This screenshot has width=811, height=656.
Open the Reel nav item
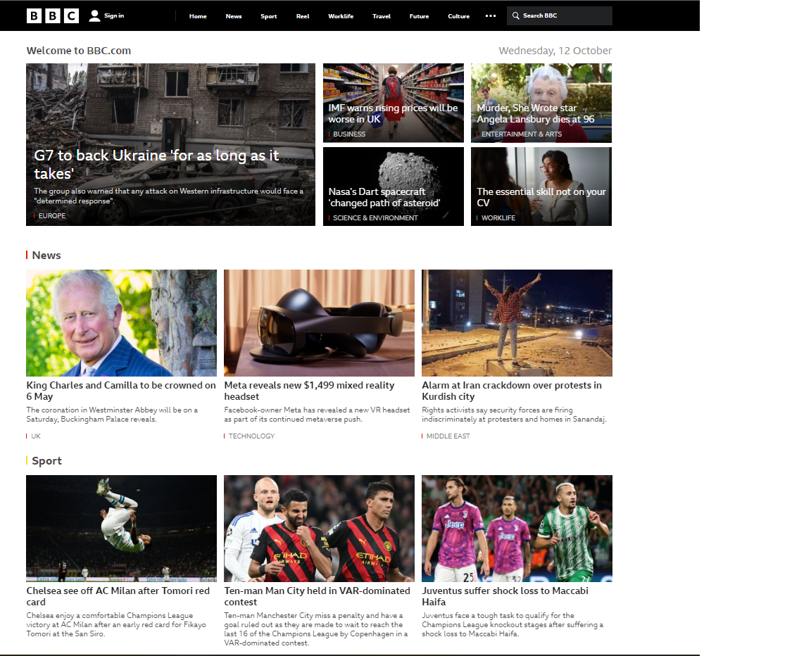tap(303, 16)
